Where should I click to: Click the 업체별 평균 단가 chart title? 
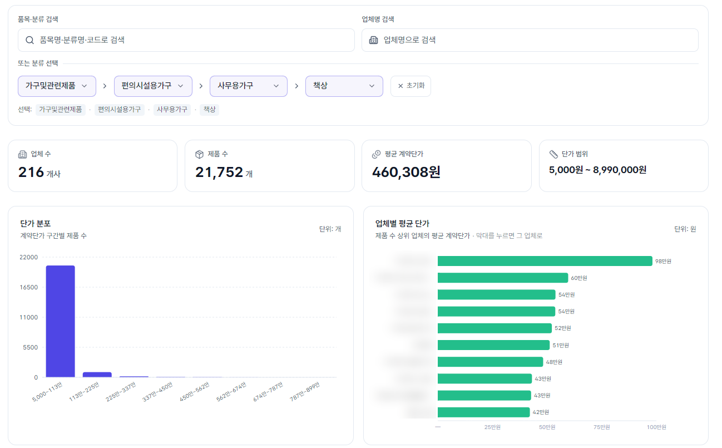[x=402, y=224]
